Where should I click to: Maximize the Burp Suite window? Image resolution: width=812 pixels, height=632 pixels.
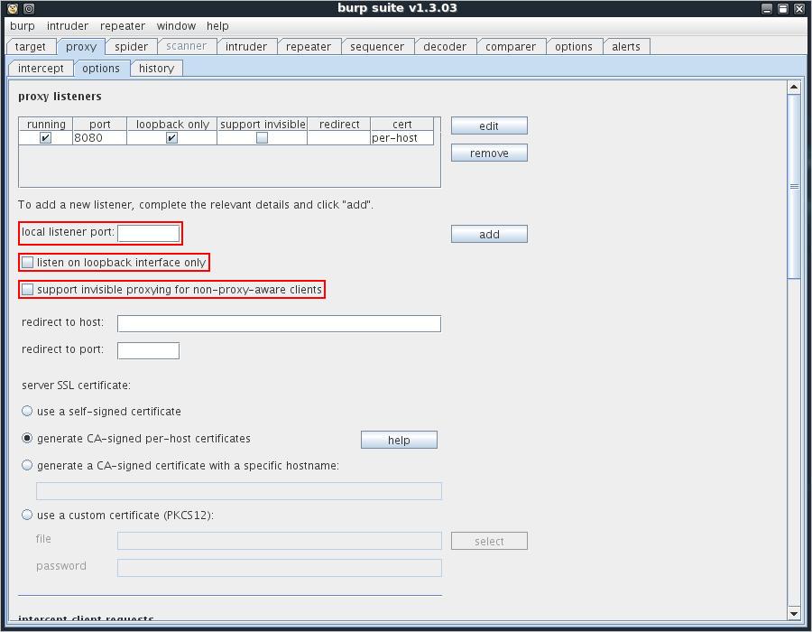tap(783, 8)
